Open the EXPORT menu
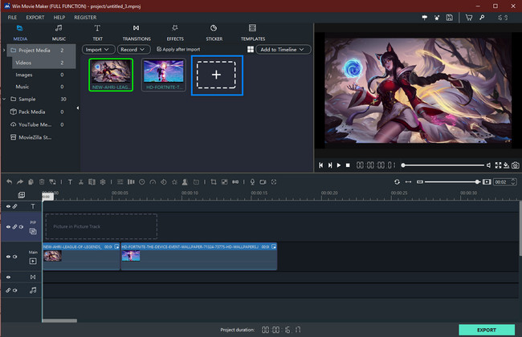This screenshot has height=337, width=522. pyautogui.click(x=35, y=18)
